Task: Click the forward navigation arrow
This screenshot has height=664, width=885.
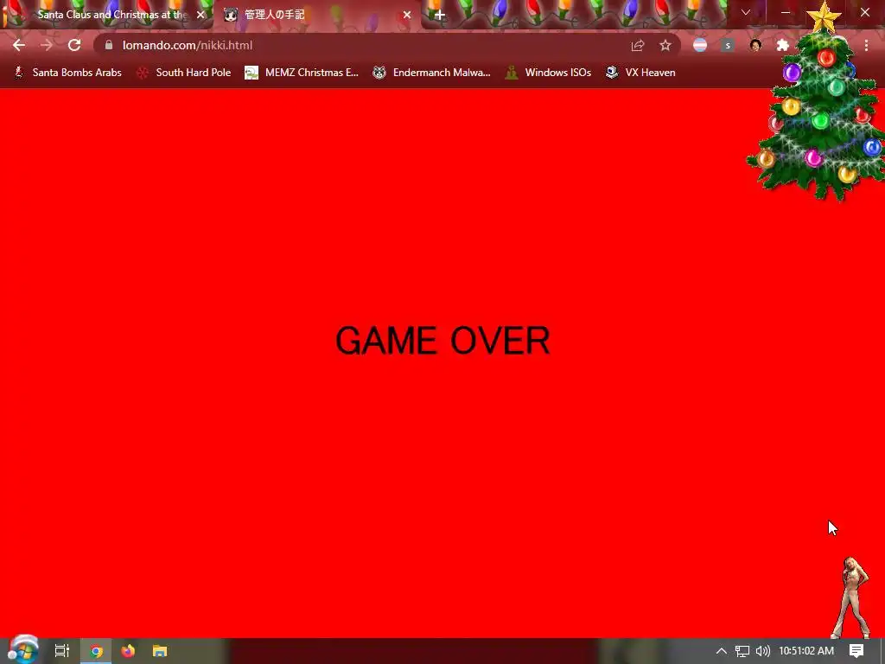Action: [47, 45]
